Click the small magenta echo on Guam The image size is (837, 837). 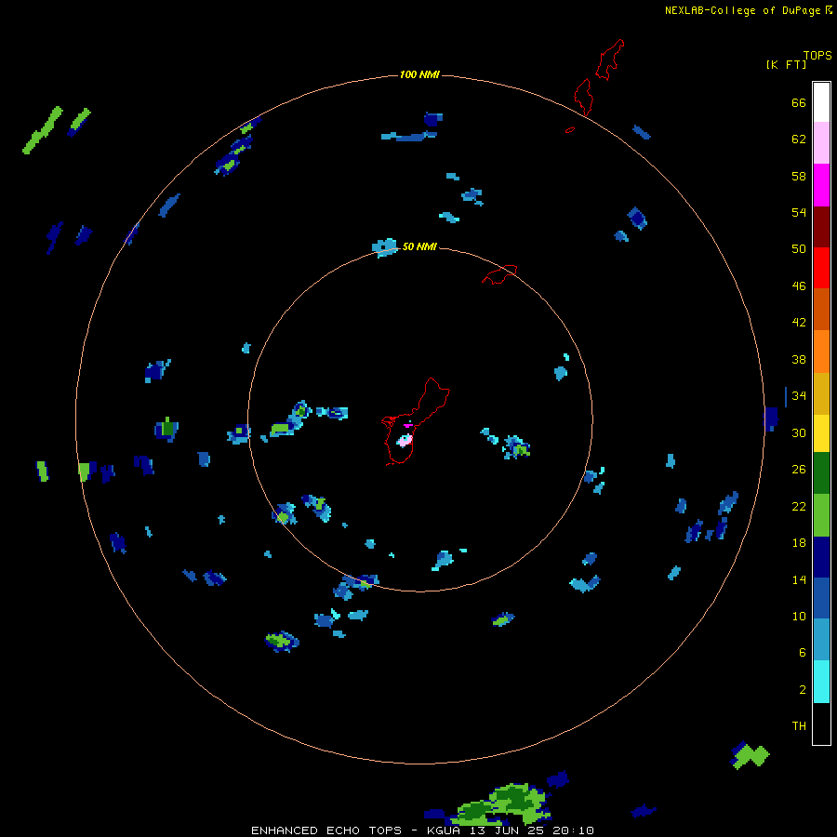(x=408, y=425)
